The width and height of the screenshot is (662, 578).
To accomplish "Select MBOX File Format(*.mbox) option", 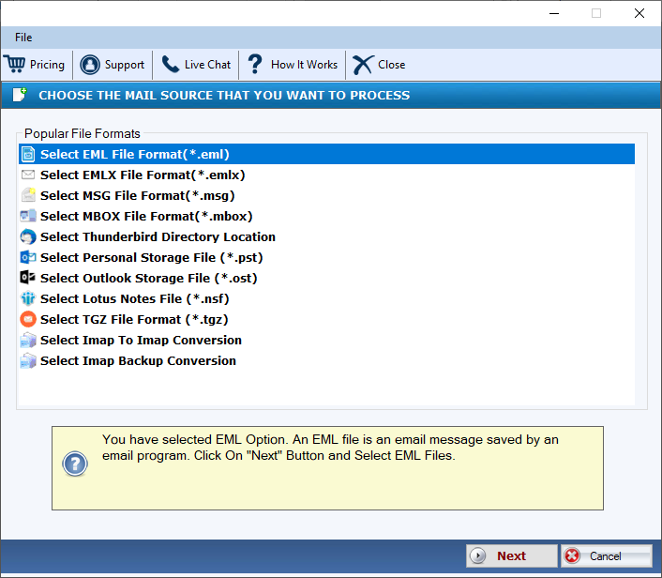I will 146,217.
